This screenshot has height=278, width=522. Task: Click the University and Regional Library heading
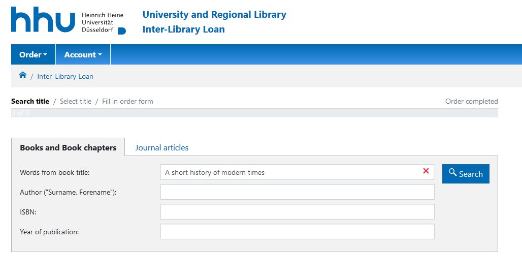[x=214, y=15]
